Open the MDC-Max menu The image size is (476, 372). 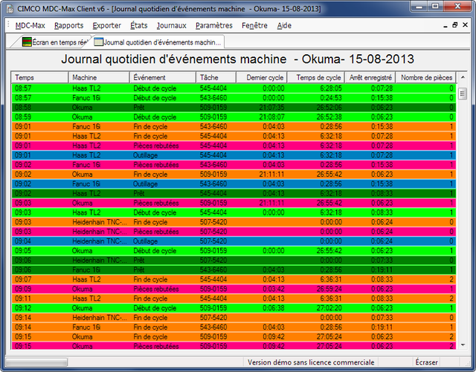click(30, 25)
